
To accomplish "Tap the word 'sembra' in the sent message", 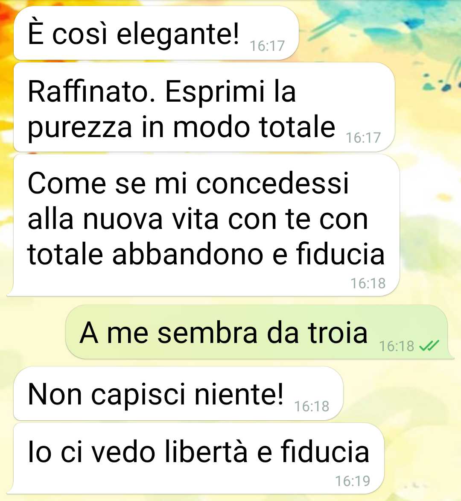I will pos(207,333).
